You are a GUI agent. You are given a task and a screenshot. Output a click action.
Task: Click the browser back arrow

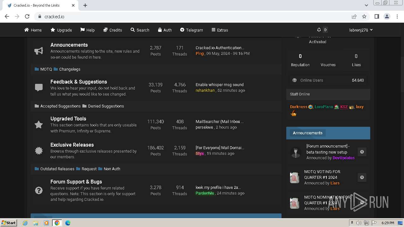pyautogui.click(x=7, y=16)
